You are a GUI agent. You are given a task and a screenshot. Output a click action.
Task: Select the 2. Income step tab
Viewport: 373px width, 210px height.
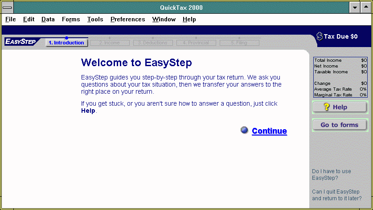coord(110,43)
